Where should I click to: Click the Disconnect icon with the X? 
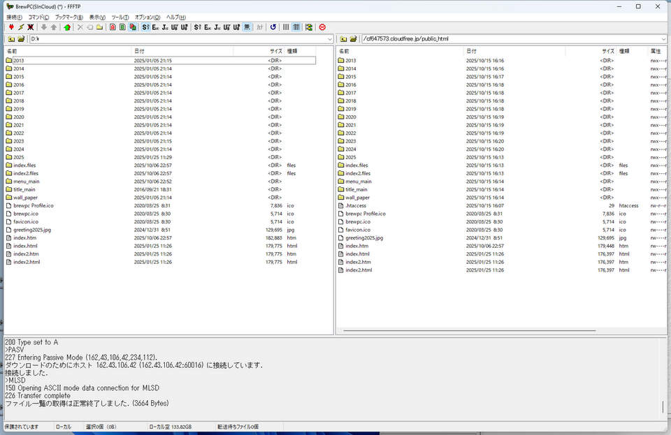[x=31, y=27]
